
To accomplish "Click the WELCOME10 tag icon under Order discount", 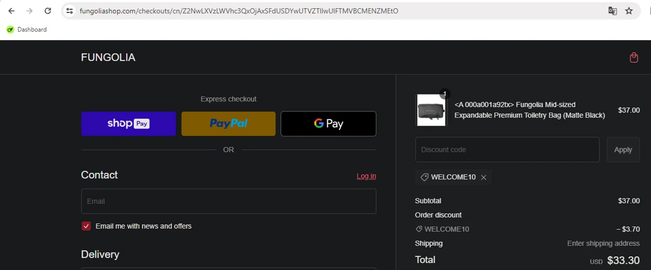I will click(x=419, y=229).
